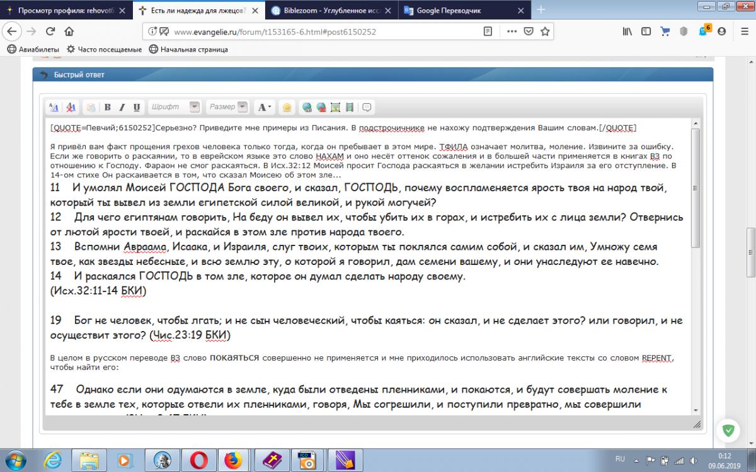Wrap selection in quote tags

[x=367, y=107]
